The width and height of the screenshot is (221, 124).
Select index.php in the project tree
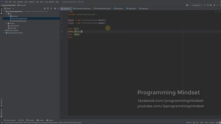tap(13, 28)
